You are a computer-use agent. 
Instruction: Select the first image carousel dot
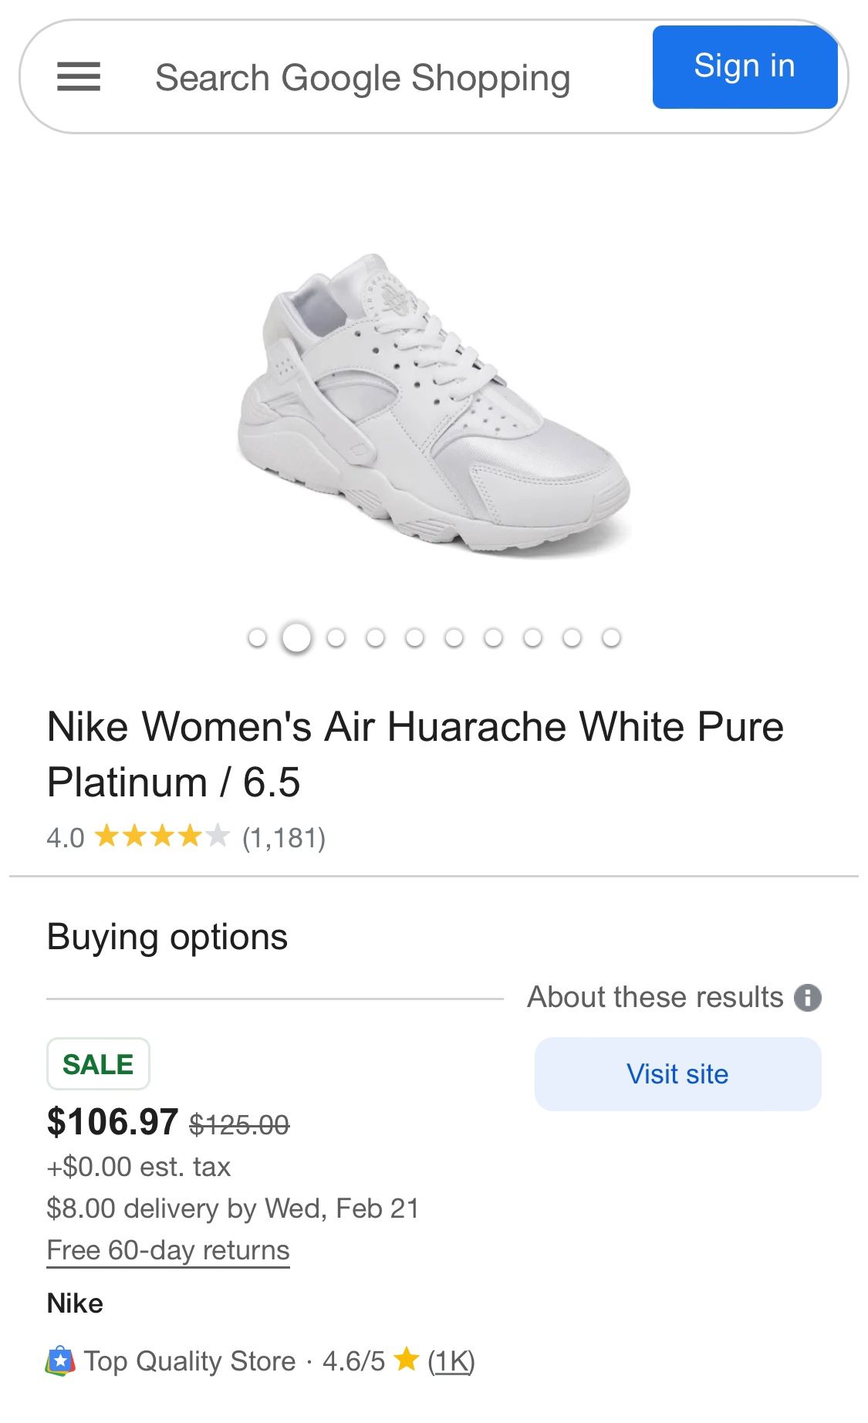(x=257, y=638)
